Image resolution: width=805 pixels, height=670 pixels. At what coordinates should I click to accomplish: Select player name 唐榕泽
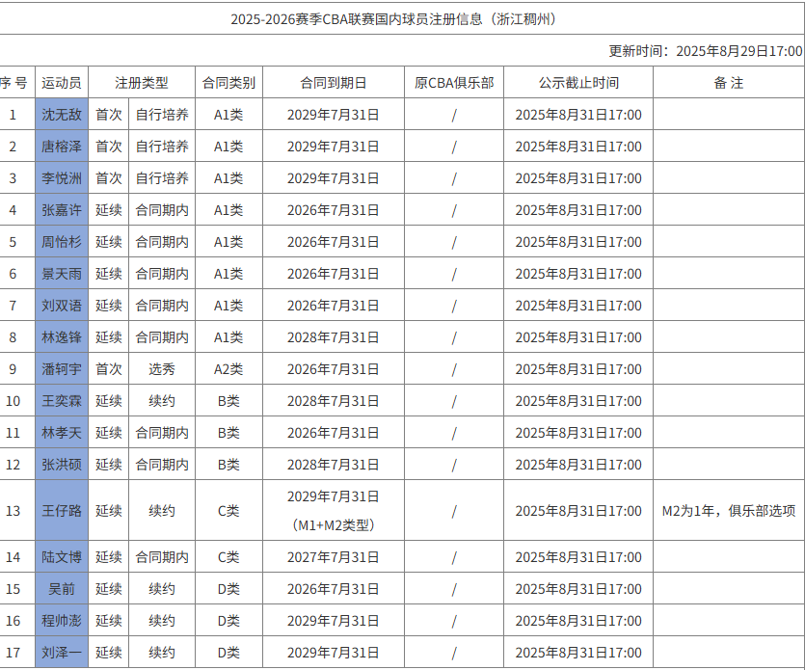[x=62, y=147]
